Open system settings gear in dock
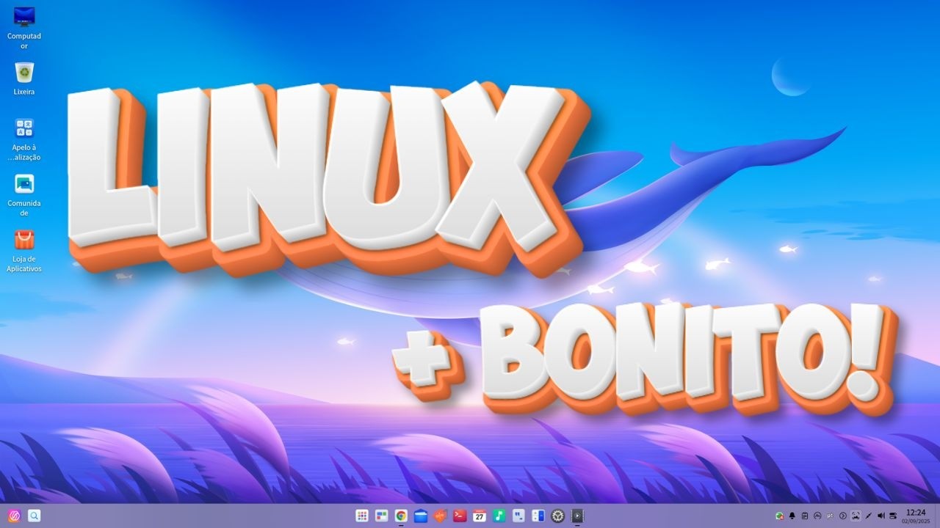Screen dimensions: 940x528 tap(558, 516)
